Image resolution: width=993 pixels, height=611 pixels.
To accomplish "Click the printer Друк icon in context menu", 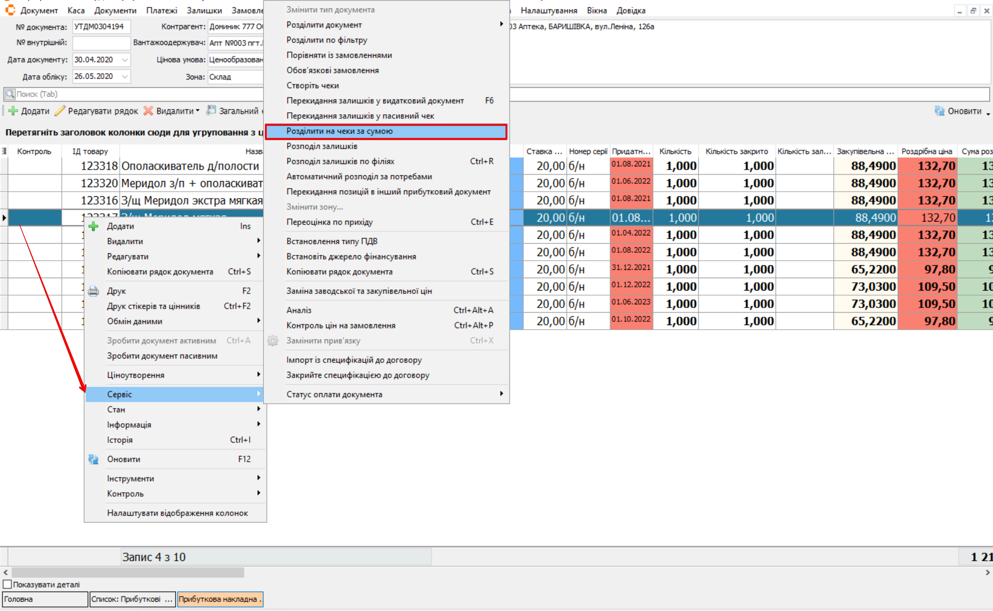I will click(x=93, y=291).
